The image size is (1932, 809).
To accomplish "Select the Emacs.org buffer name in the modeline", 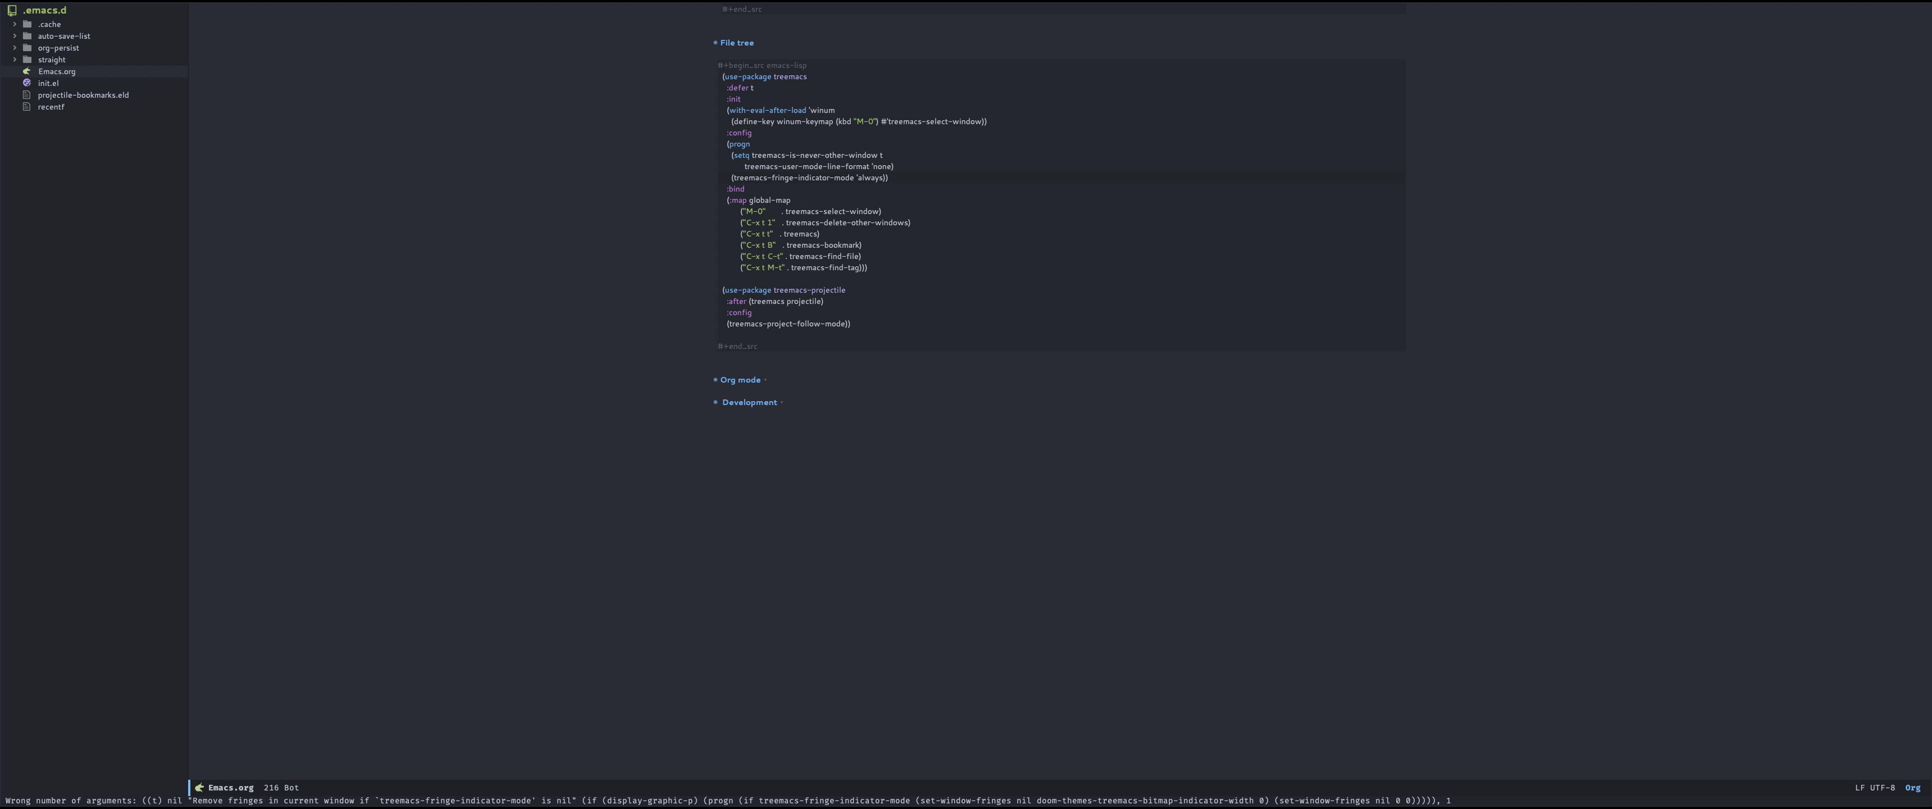I will 230,787.
